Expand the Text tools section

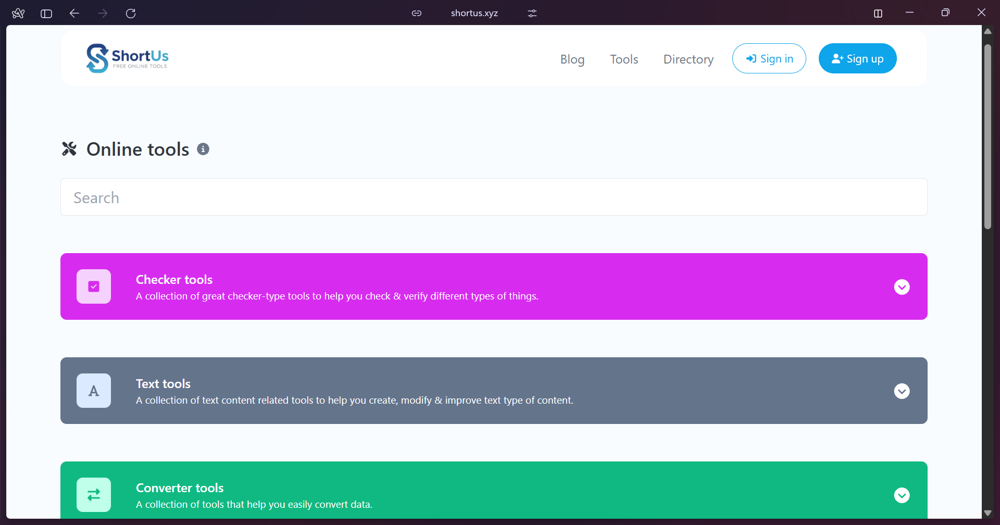[902, 391]
